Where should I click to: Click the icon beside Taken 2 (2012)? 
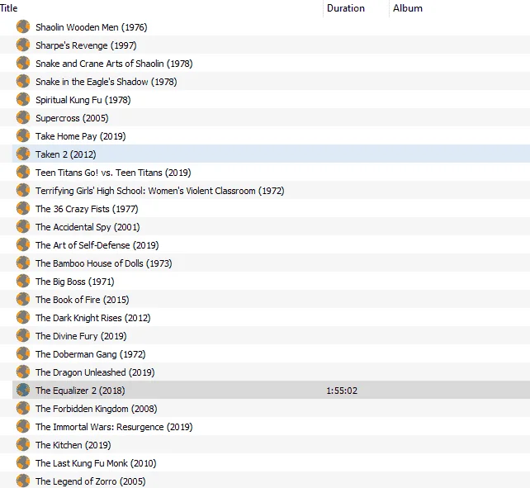(x=23, y=154)
